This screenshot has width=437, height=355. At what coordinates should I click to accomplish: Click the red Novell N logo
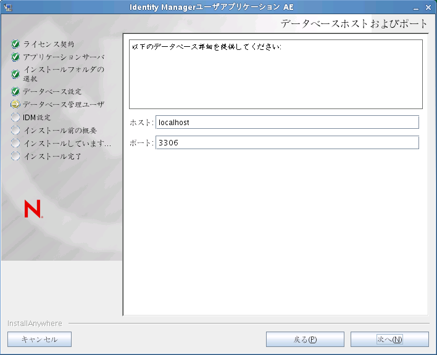(33, 209)
